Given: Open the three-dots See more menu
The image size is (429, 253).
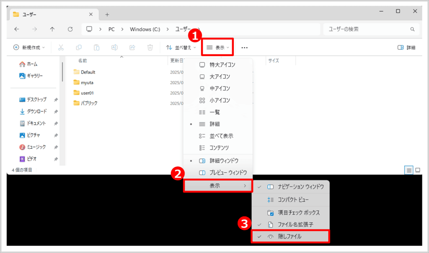Looking at the screenshot, I should click(x=244, y=48).
